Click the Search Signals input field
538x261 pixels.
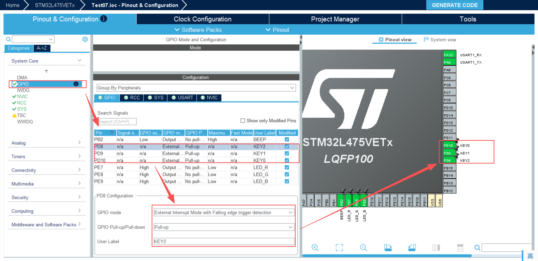point(117,122)
